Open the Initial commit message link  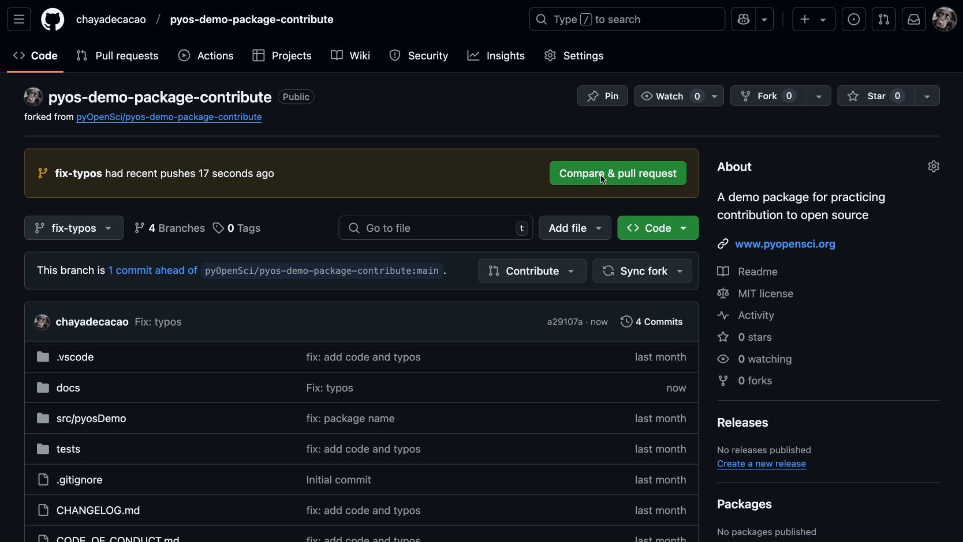(339, 480)
